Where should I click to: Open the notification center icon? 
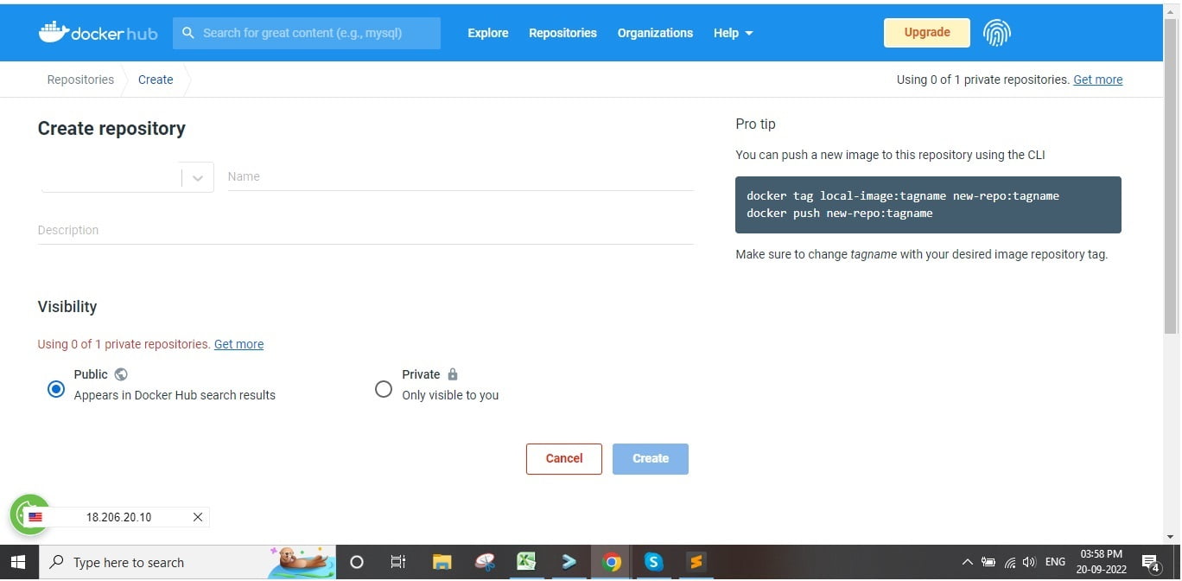1151,563
